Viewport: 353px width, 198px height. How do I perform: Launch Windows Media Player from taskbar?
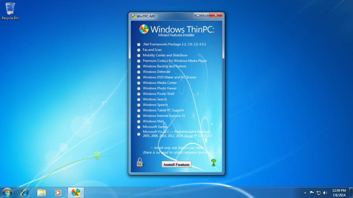pyautogui.click(x=58, y=192)
